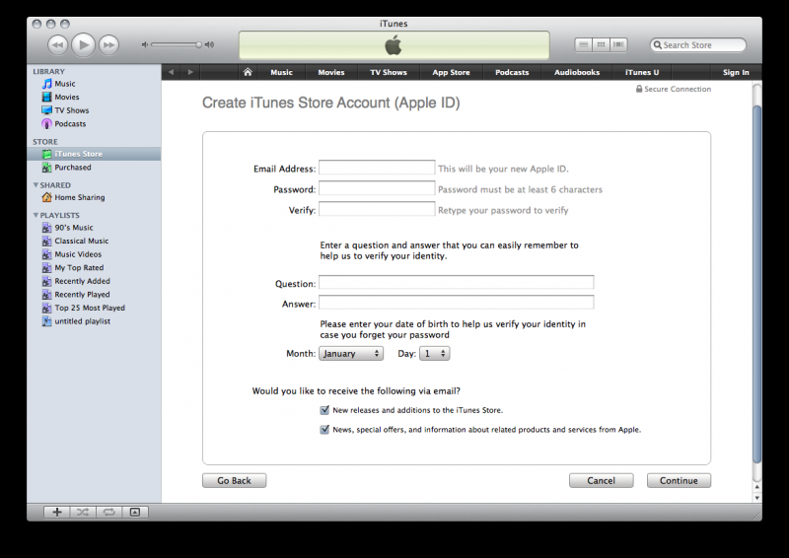Click the plus icon to add a playlist
The image size is (789, 558).
57,512
